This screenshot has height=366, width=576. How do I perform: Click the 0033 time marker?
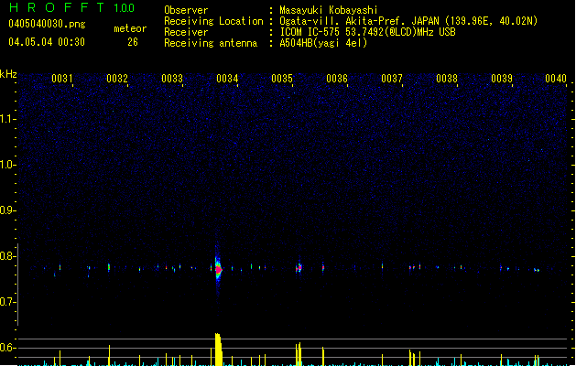point(172,79)
